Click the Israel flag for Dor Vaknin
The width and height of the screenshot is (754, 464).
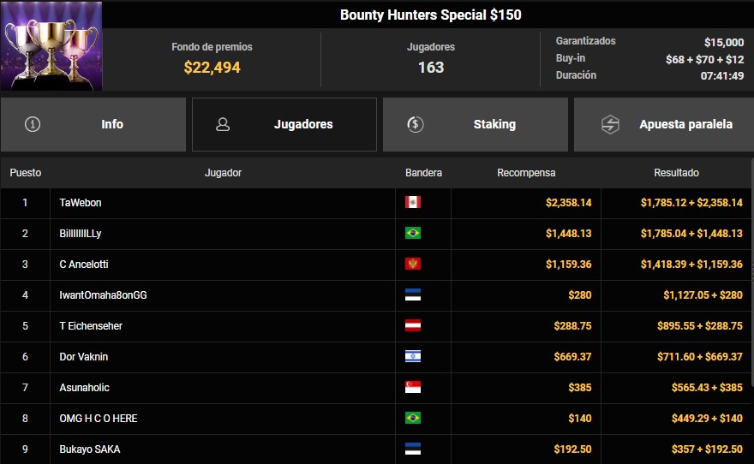pos(413,356)
